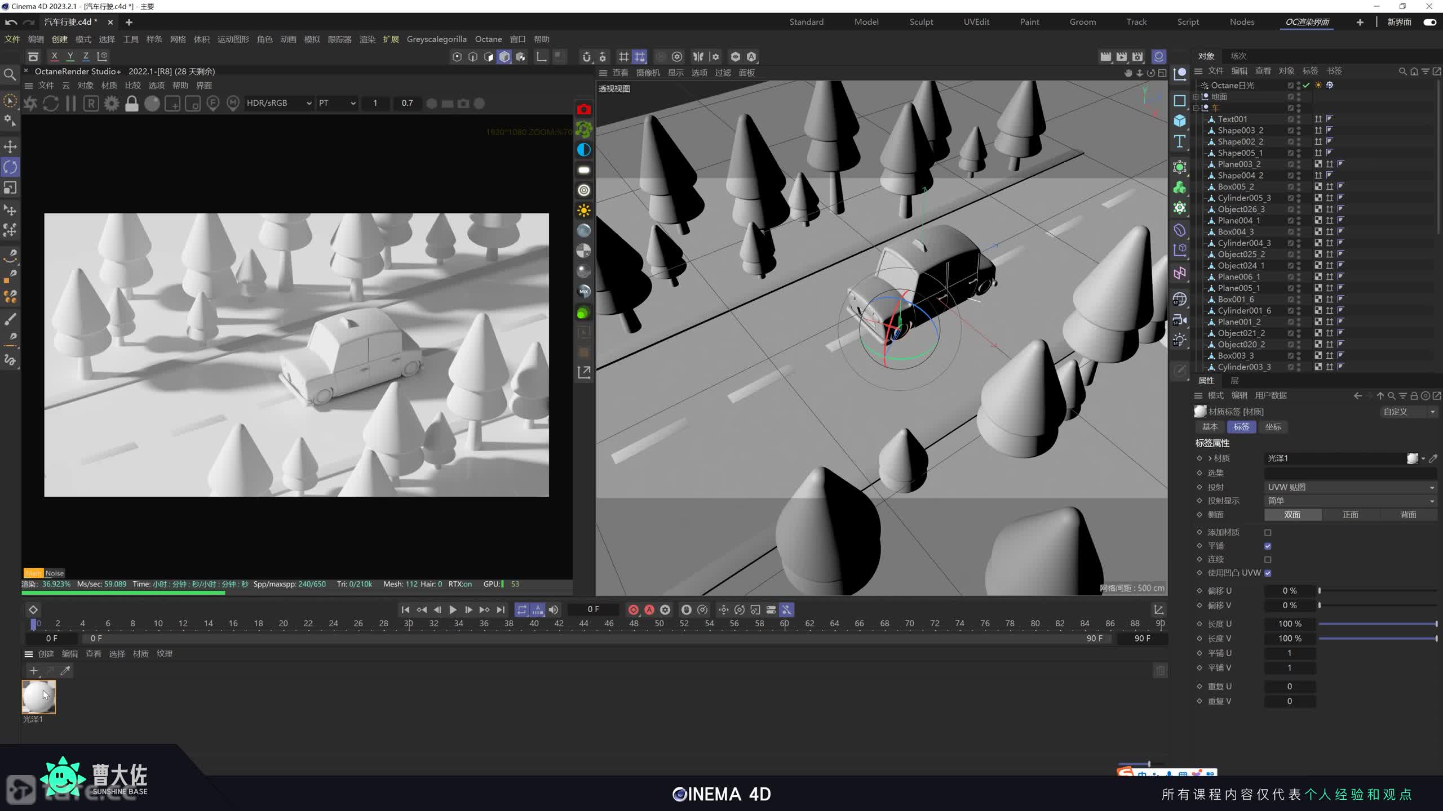Expand the 地面 object in tree
Screen dimensions: 1443x811
(x=1196, y=97)
